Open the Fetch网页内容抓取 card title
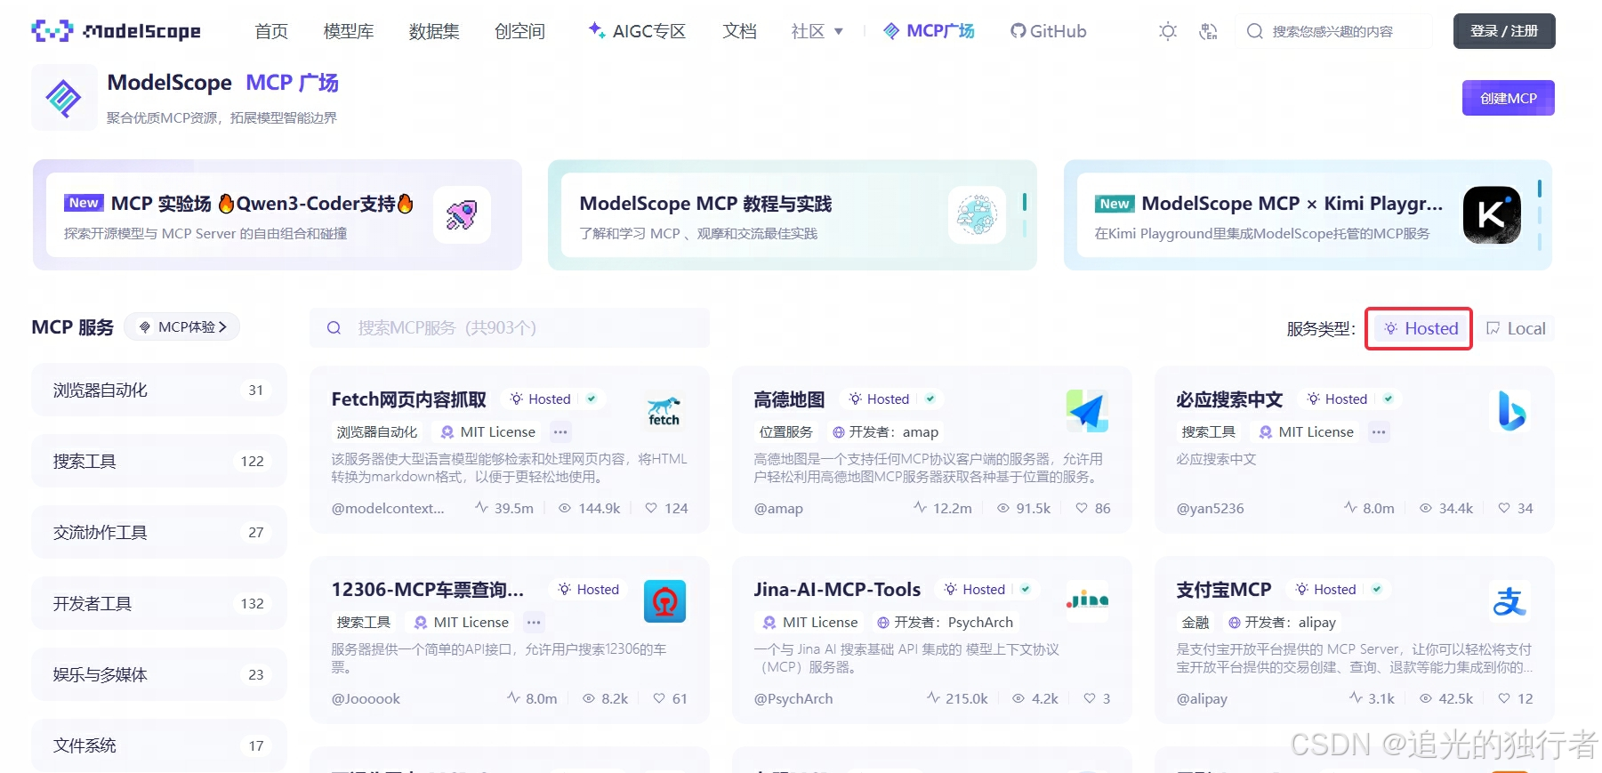The width and height of the screenshot is (1602, 773). pyautogui.click(x=409, y=399)
